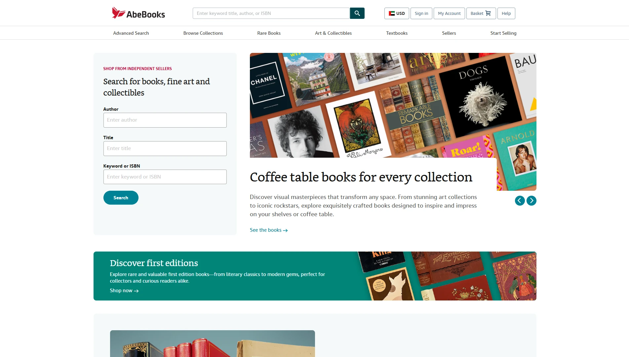Image resolution: width=629 pixels, height=357 pixels.
Task: Click the magnifying glass search button
Action: (x=357, y=13)
